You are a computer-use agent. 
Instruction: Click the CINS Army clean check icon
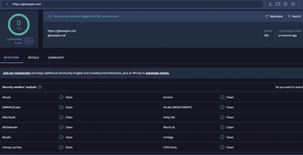pyautogui.click(x=222, y=147)
